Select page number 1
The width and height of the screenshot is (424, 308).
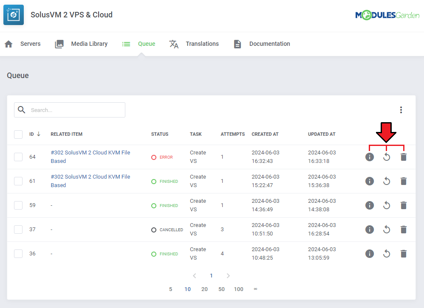coord(211,276)
